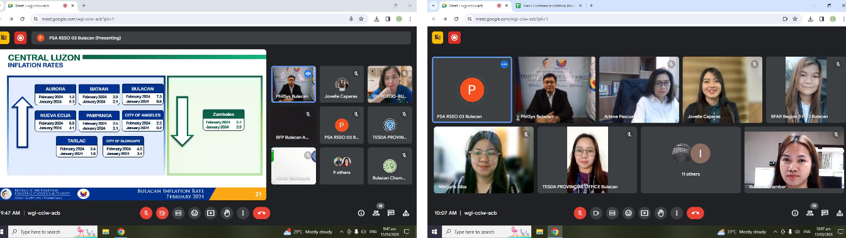
Task: Raise hand in left Meet window
Action: tap(227, 213)
